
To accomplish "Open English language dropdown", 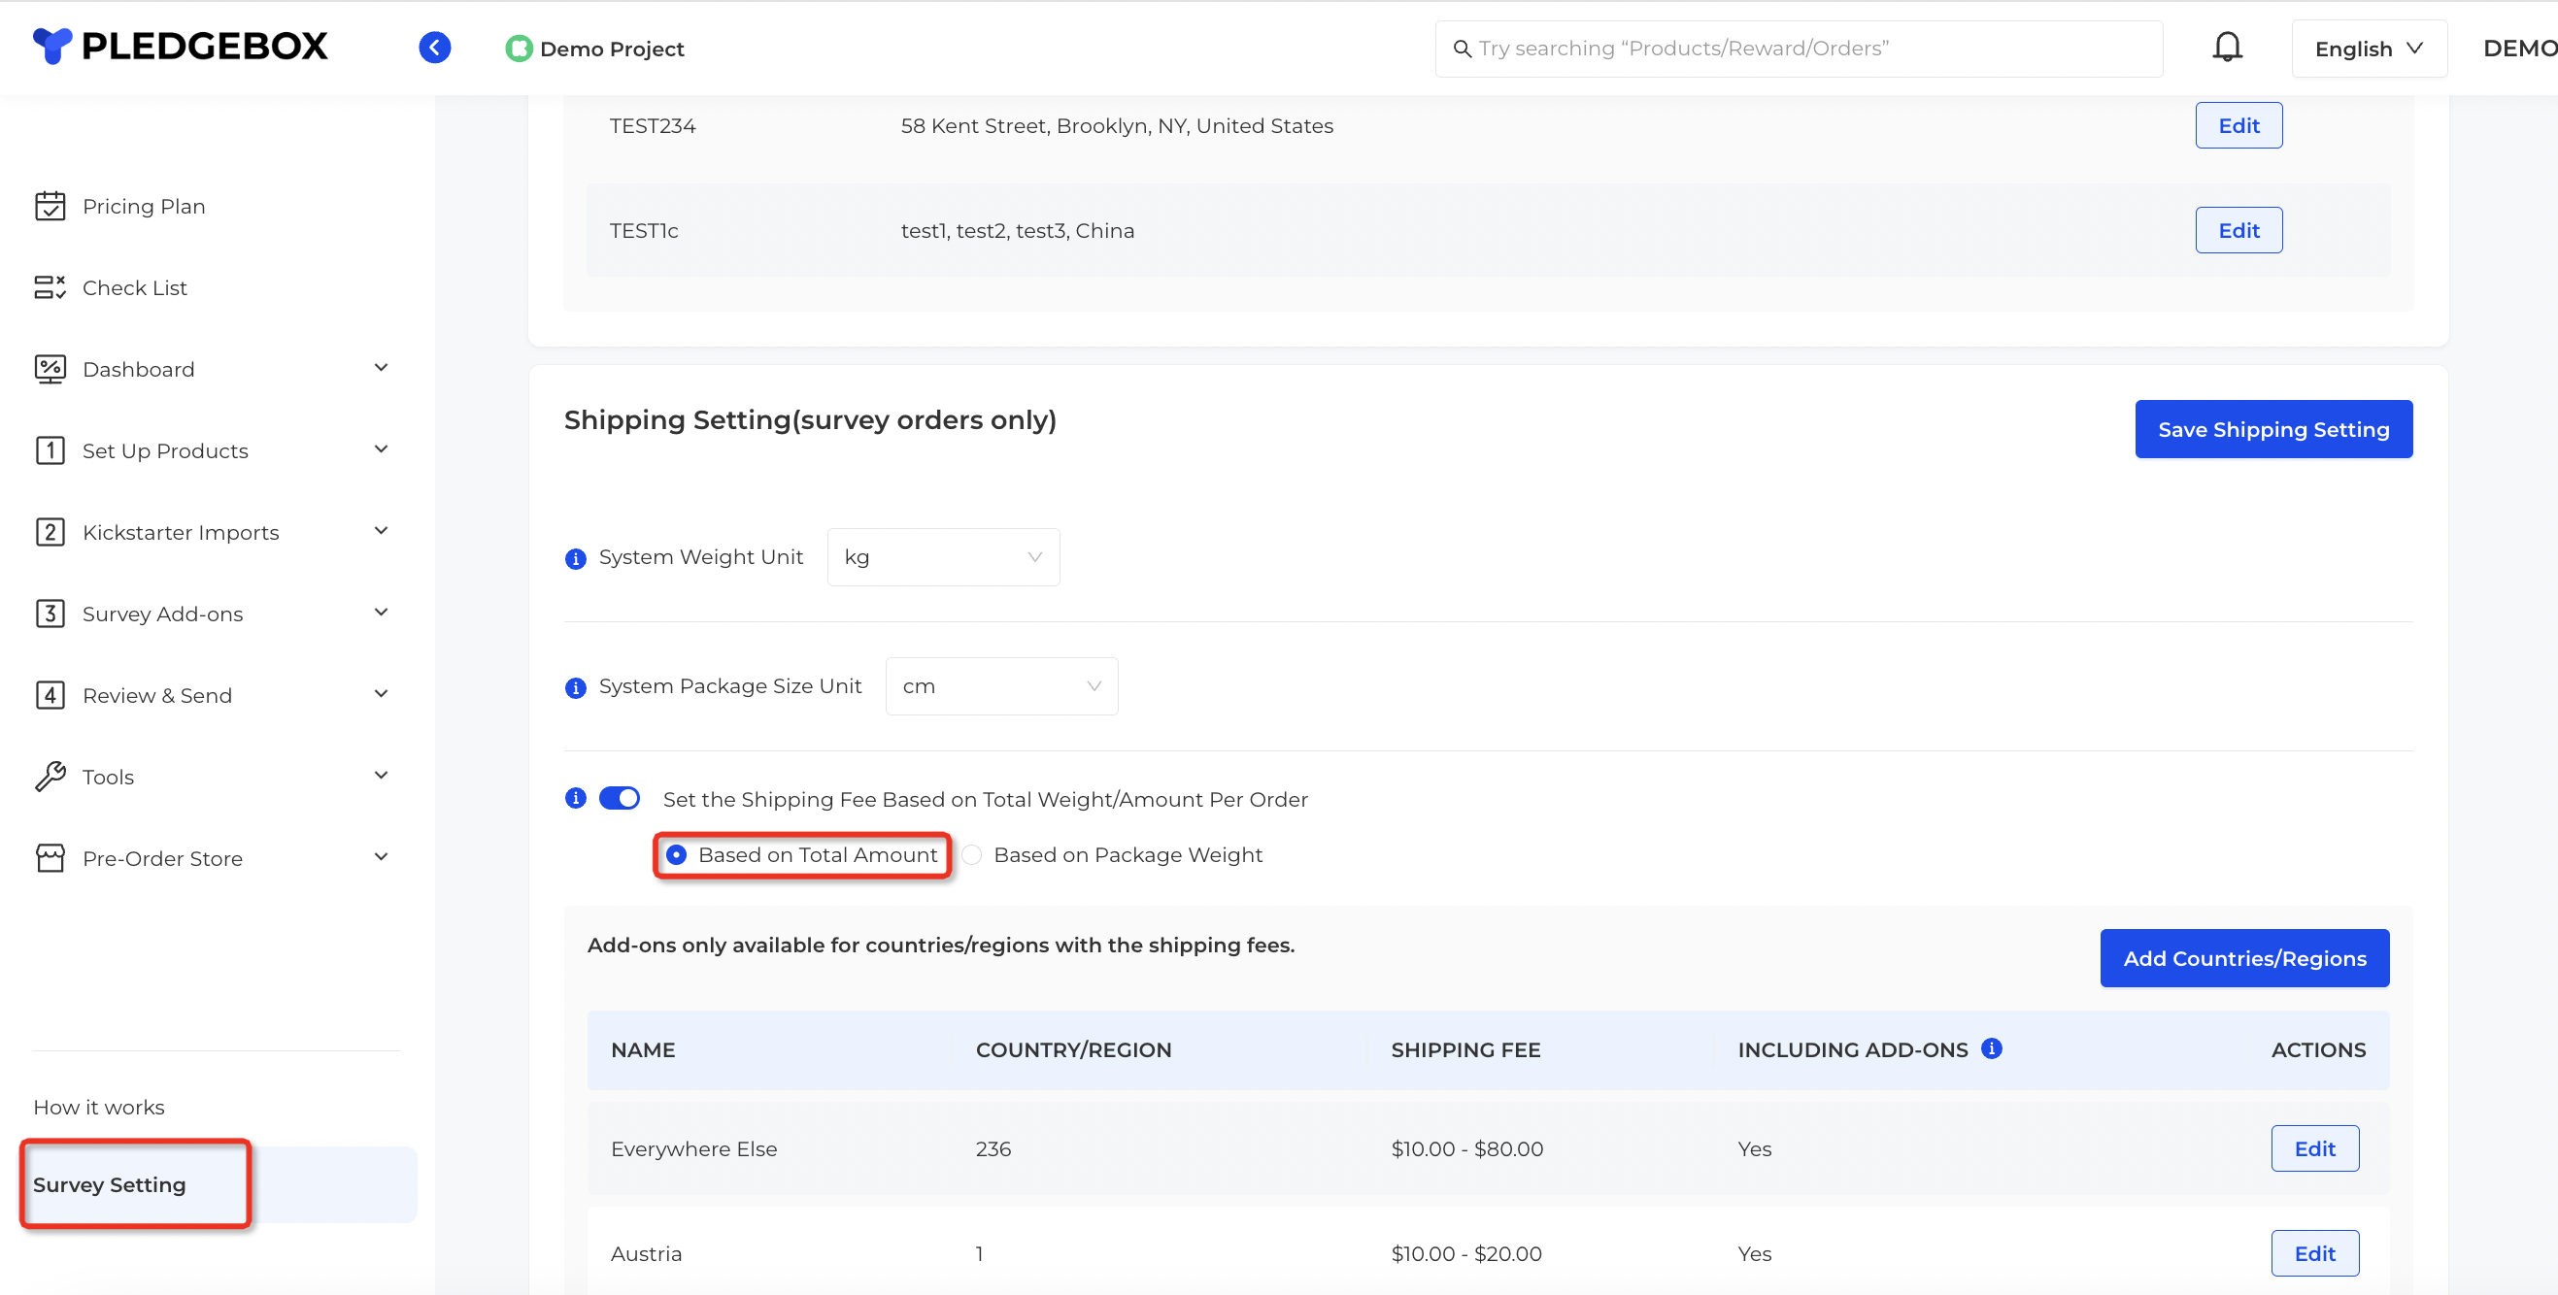I will tap(2369, 49).
